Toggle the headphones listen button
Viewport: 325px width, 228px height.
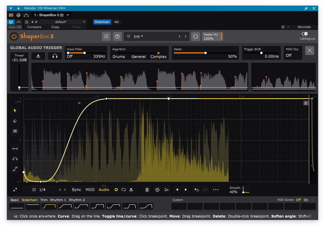pyautogui.click(x=55, y=56)
